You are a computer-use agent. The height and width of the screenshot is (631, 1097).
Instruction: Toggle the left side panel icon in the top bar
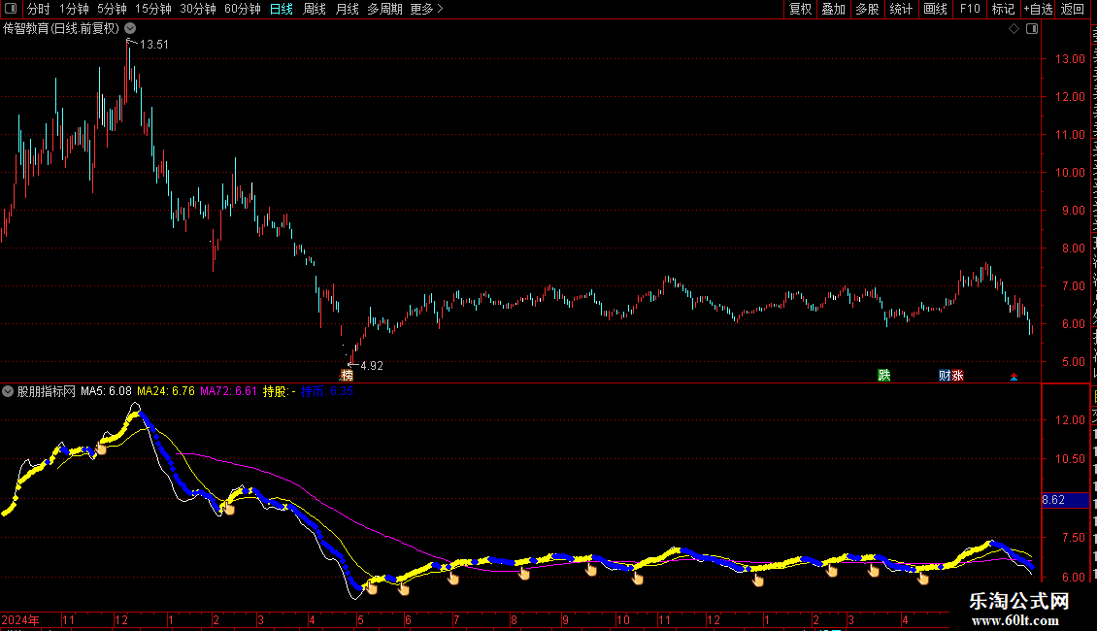click(11, 9)
